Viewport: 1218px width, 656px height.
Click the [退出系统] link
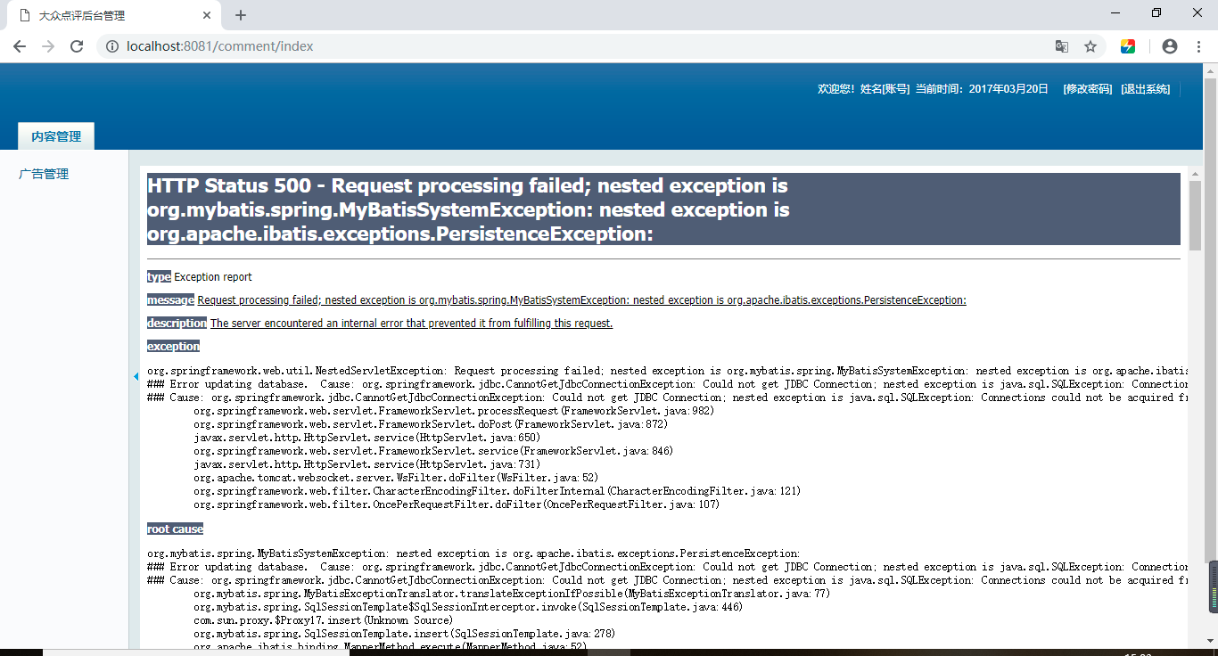pyautogui.click(x=1145, y=88)
